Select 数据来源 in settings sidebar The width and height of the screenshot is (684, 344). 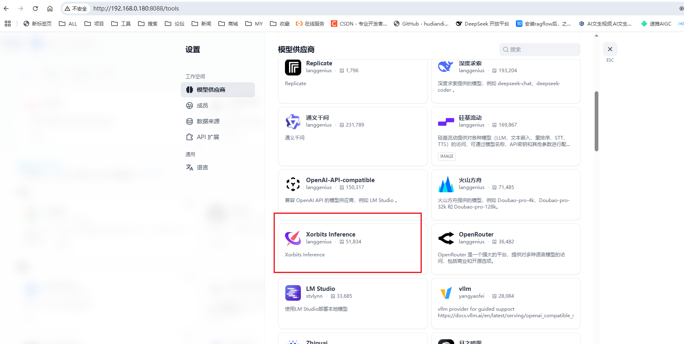[x=218, y=121]
